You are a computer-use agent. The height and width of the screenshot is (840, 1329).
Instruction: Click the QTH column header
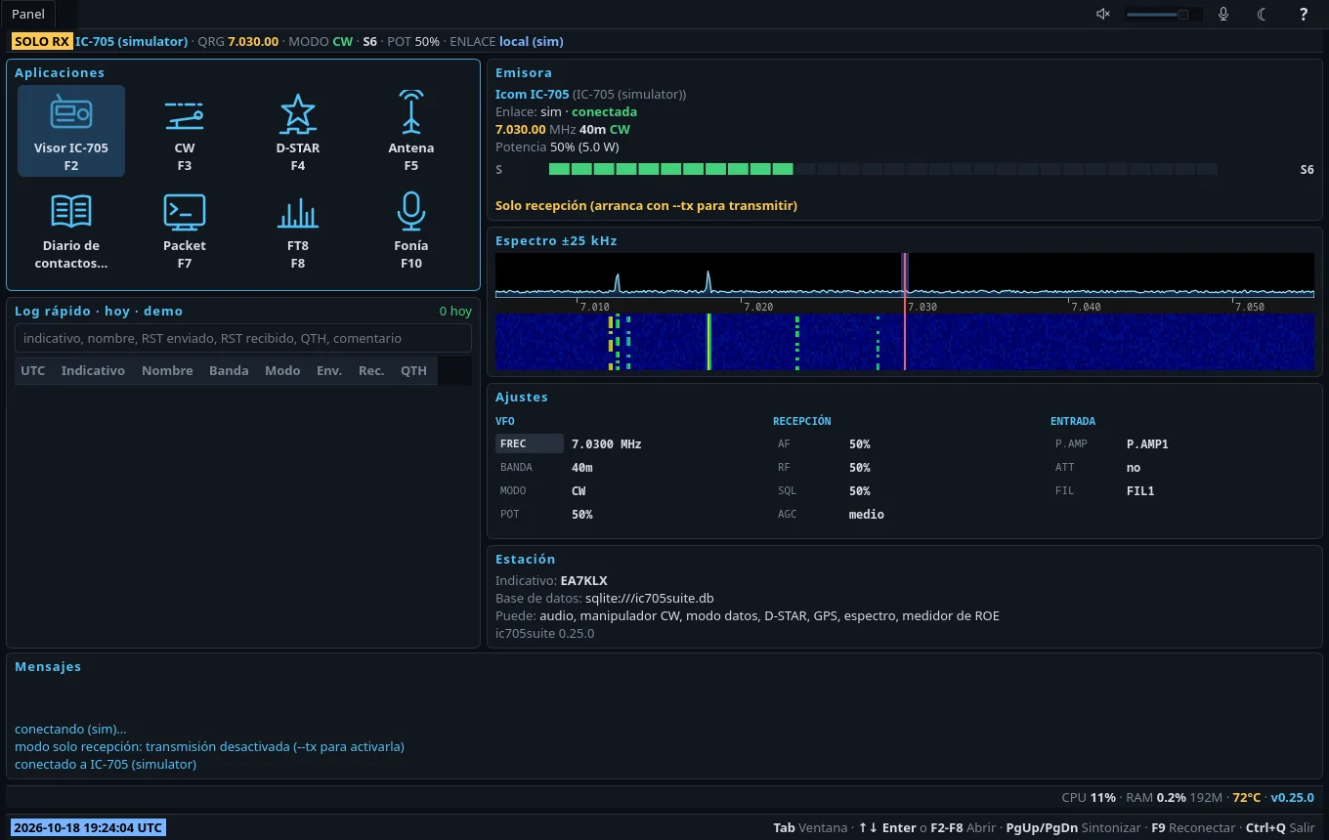[x=413, y=370]
